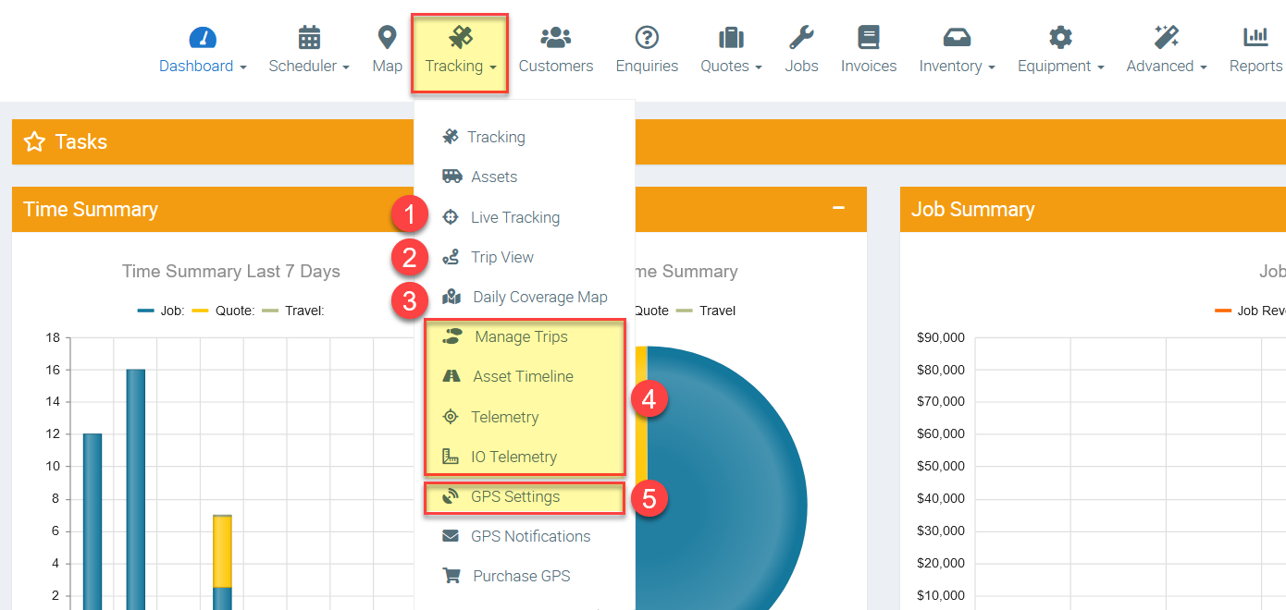This screenshot has height=610, width=1286.
Task: Click the Purchase GPS link
Action: point(521,576)
